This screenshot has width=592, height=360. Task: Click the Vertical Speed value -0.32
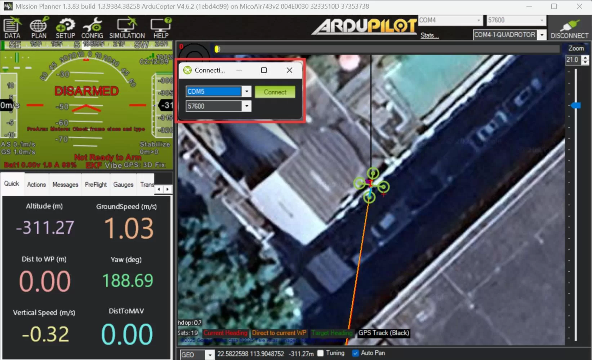(x=45, y=334)
